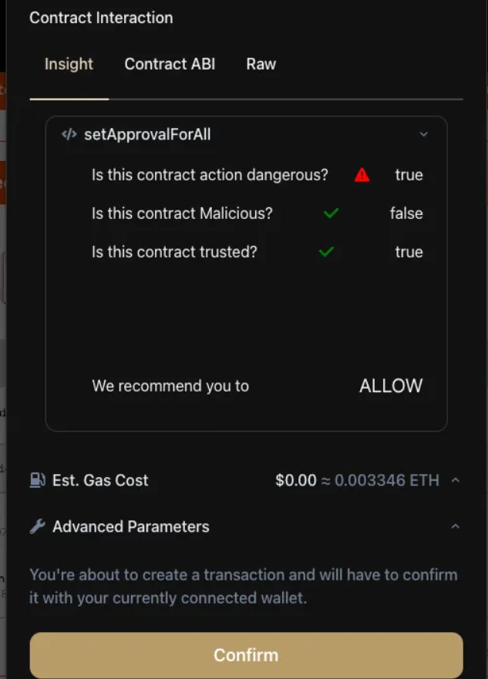Image resolution: width=488 pixels, height=679 pixels.
Task: Click the Contract Interaction heading
Action: pyautogui.click(x=101, y=18)
